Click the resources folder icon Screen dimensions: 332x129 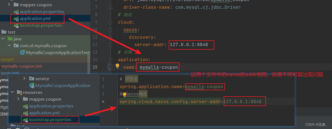19,92
